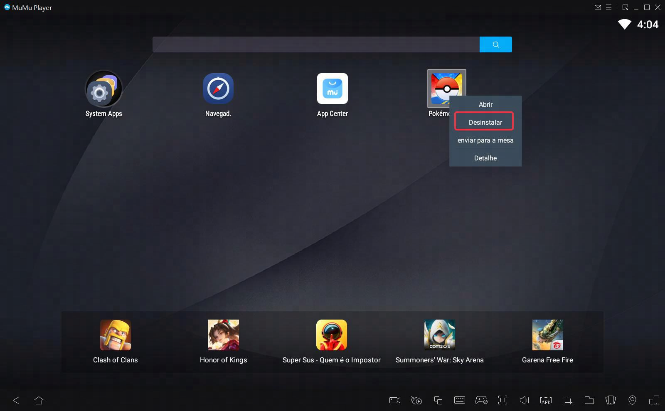The width and height of the screenshot is (665, 411).
Task: Choose Abrir in the context menu
Action: coord(485,104)
